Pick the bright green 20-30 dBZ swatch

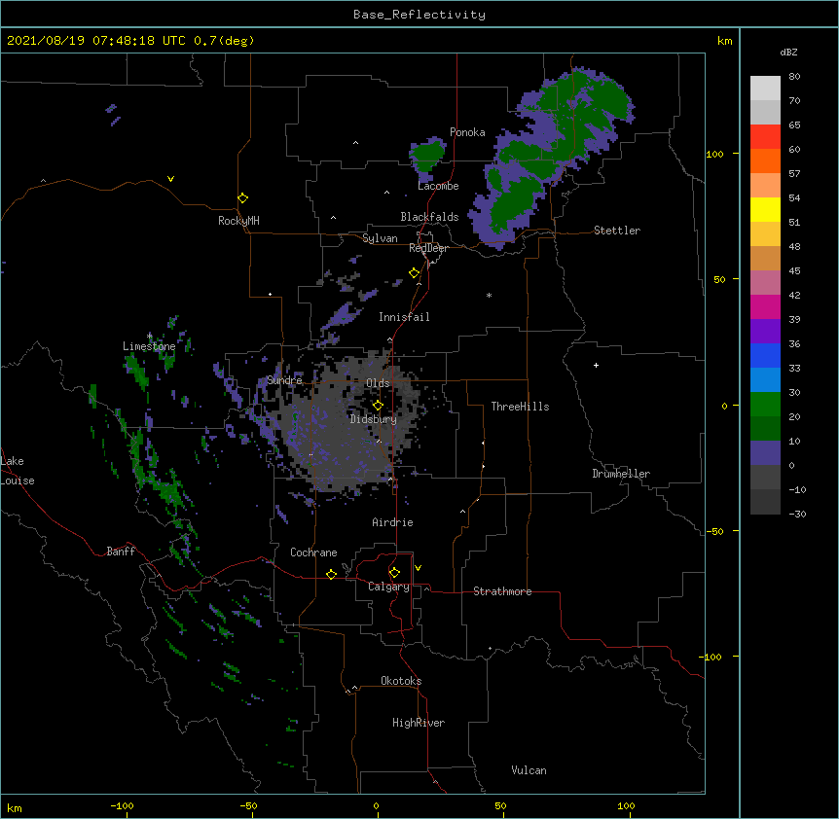coord(765,405)
